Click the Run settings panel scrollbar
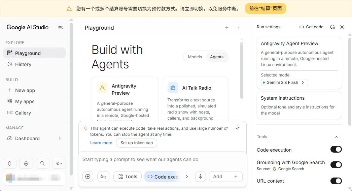This screenshot has height=191, width=352. pyautogui.click(x=350, y=81)
